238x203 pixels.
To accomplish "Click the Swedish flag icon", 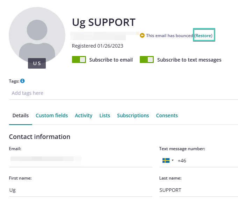I will [x=166, y=161].
